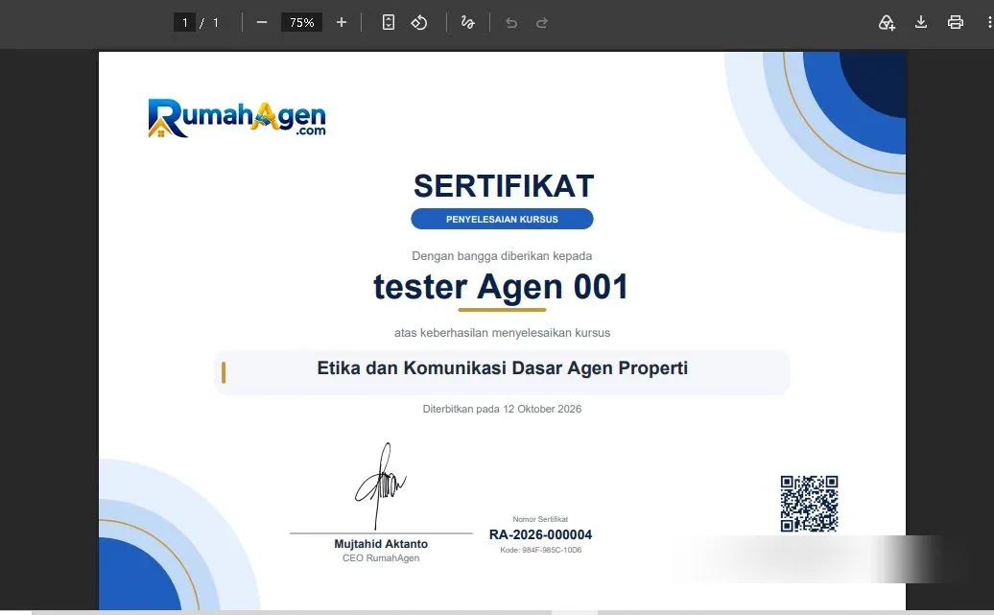Select the Nomor Sertifikat label
This screenshot has width=994, height=615.
pos(540,519)
